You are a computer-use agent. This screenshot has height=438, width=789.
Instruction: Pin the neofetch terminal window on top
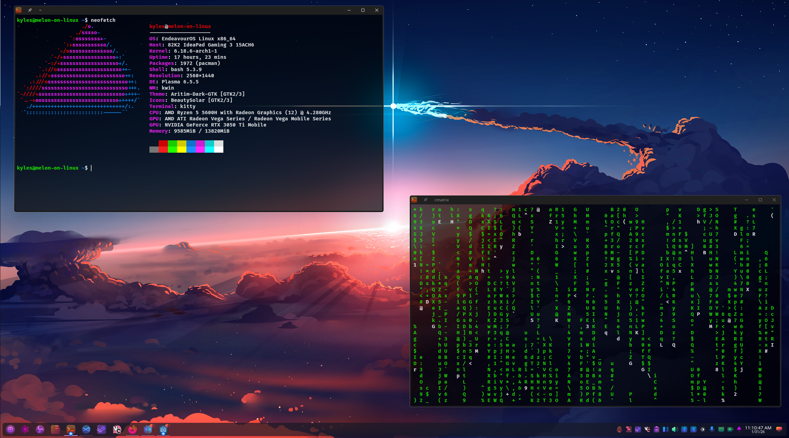(30, 10)
